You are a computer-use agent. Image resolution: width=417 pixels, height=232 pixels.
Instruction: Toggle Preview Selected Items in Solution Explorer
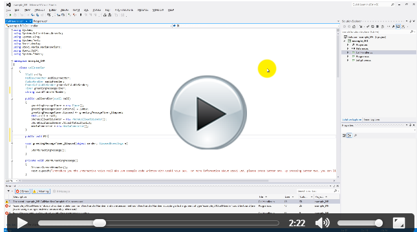coord(398,26)
